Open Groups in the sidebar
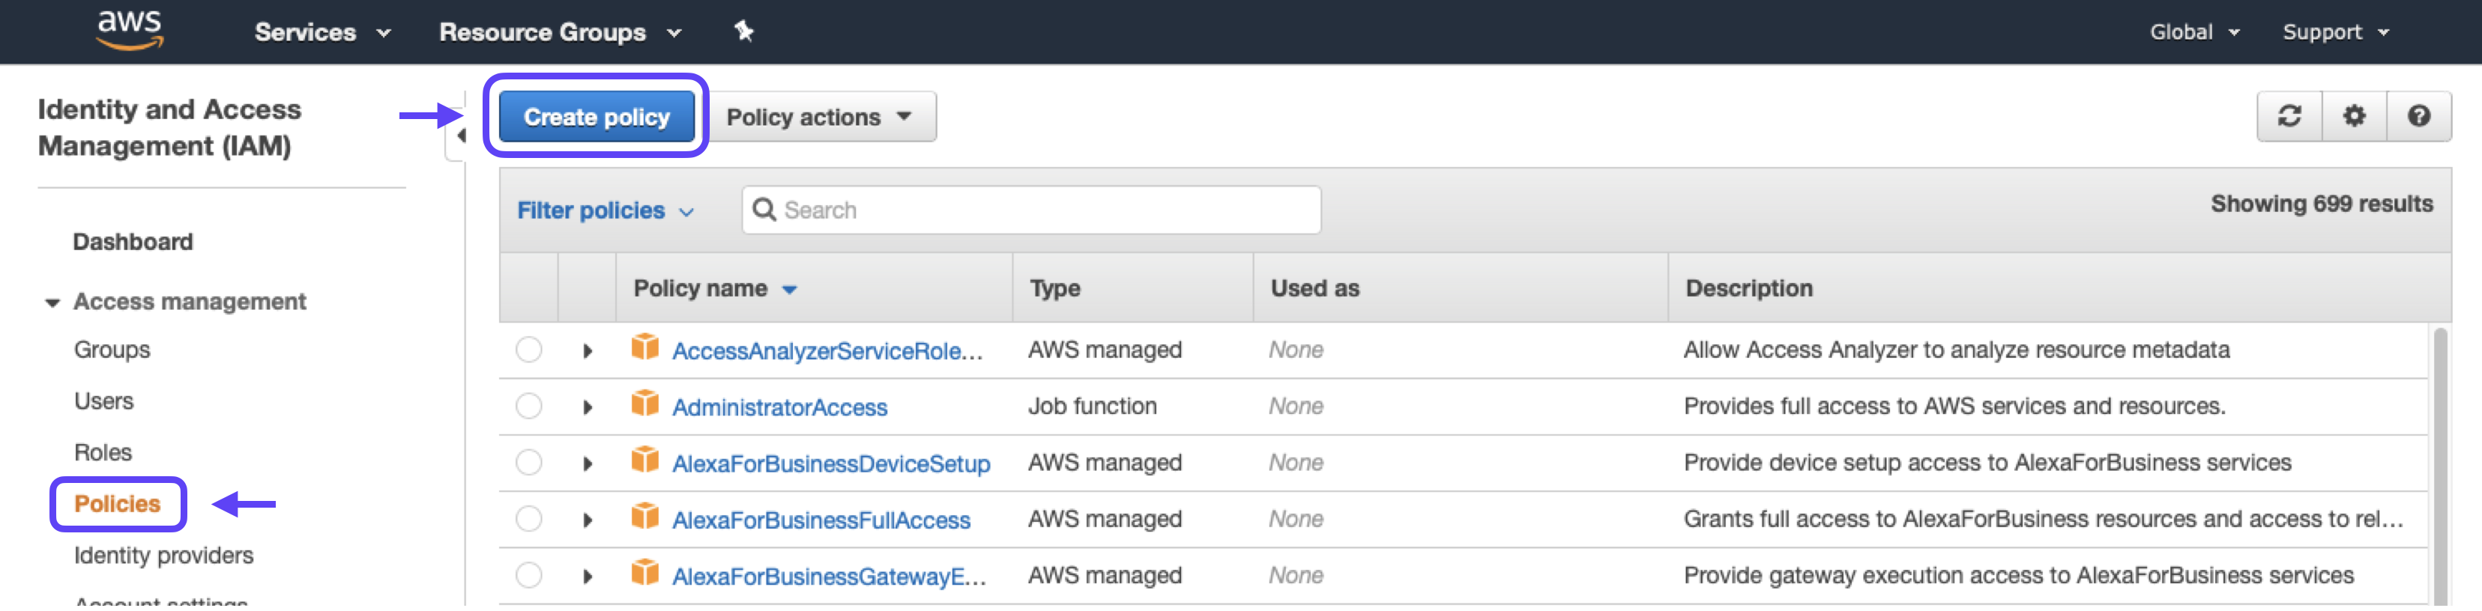Screen dimensions: 2482x611 point(112,350)
